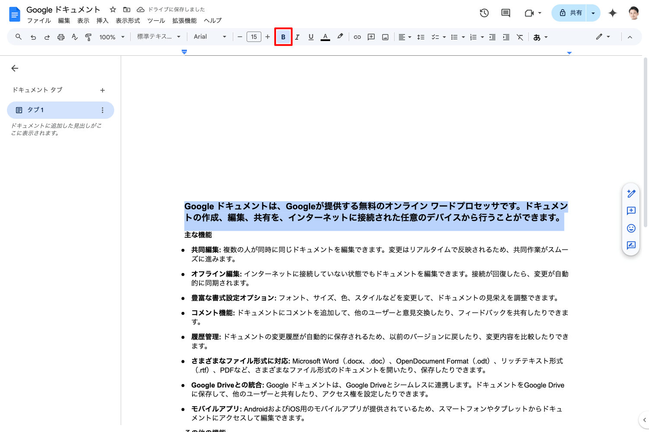Image resolution: width=649 pixels, height=432 pixels.
Task: Open the highlight color picker
Action: 340,37
